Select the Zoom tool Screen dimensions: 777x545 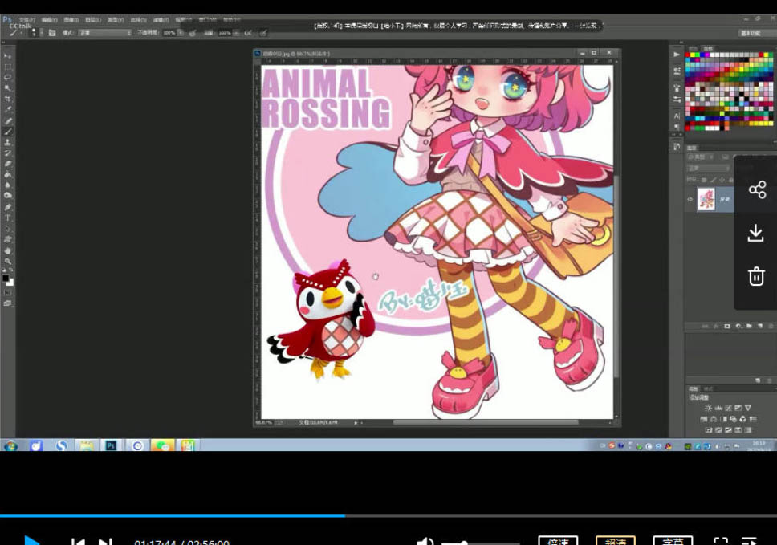point(7,261)
